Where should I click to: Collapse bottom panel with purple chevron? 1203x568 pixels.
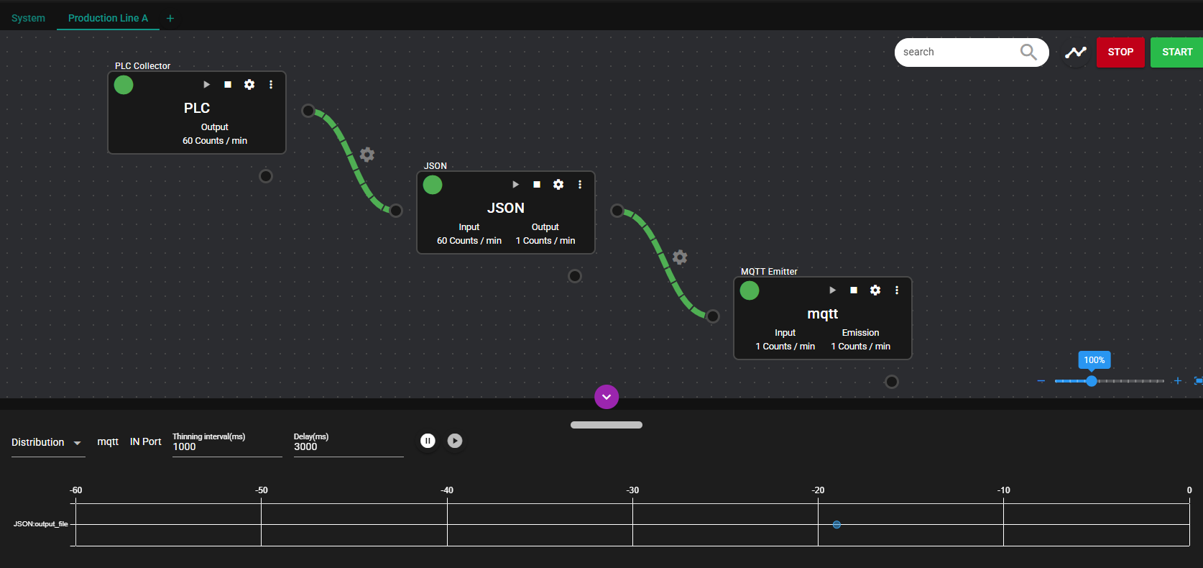click(607, 397)
